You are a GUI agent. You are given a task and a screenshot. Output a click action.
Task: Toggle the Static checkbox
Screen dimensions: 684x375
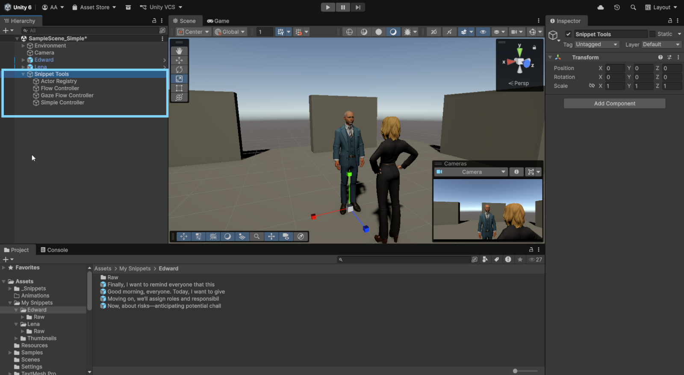652,34
